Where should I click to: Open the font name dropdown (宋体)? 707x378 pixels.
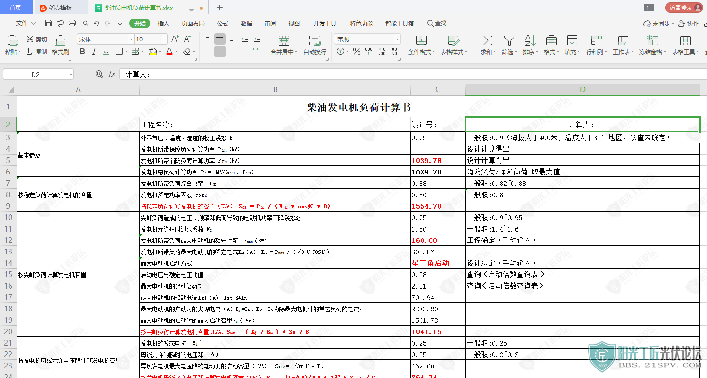coord(131,39)
